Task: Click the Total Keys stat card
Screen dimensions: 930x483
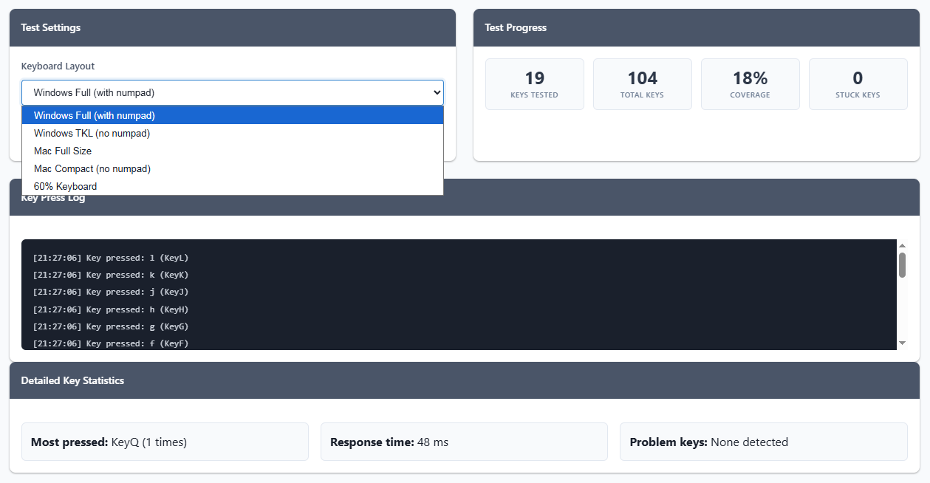Action: tap(642, 84)
